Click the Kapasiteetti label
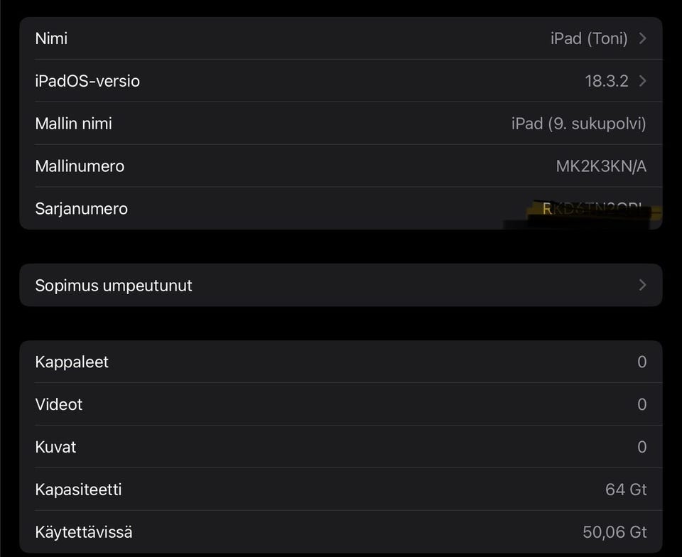Screen dimensions: 682x557 78,490
